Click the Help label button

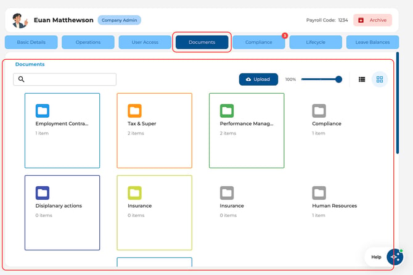coord(376,257)
